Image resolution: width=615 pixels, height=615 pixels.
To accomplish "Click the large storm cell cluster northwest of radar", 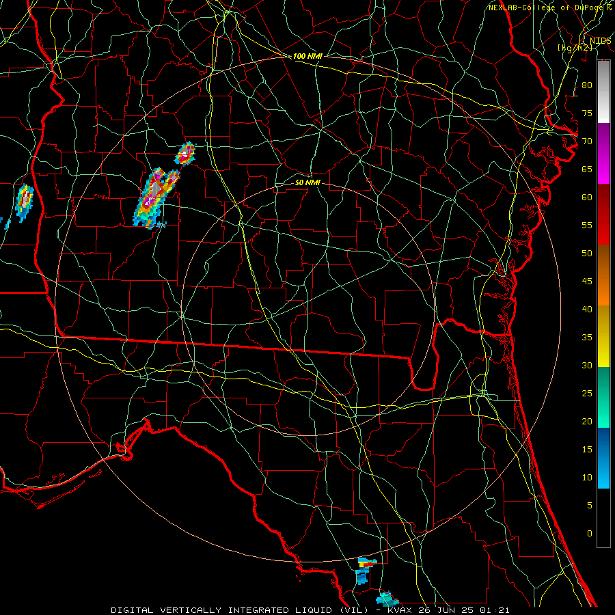I will point(156,197).
